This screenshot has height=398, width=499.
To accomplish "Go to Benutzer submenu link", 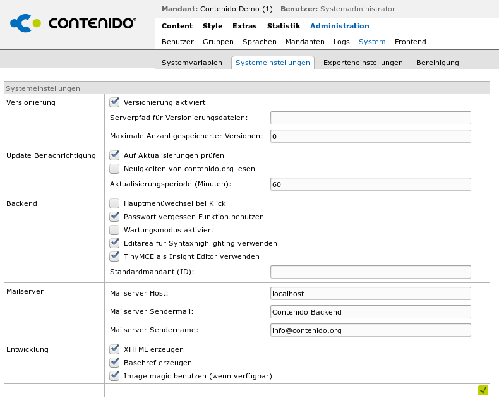I will pos(177,42).
